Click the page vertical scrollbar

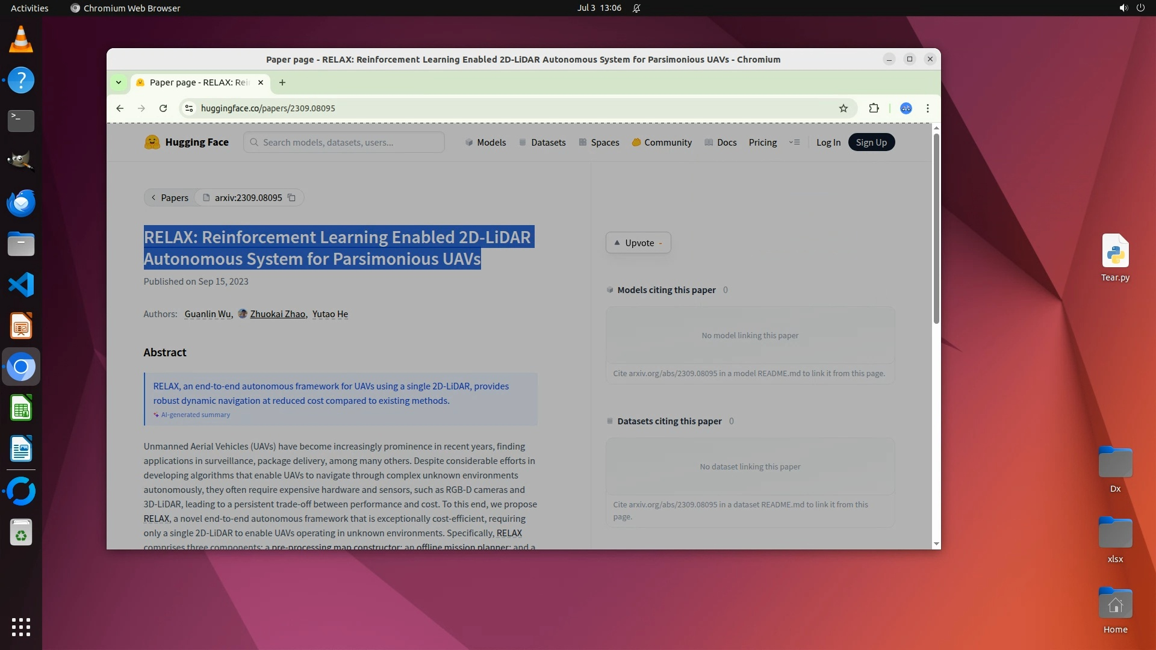click(x=936, y=229)
